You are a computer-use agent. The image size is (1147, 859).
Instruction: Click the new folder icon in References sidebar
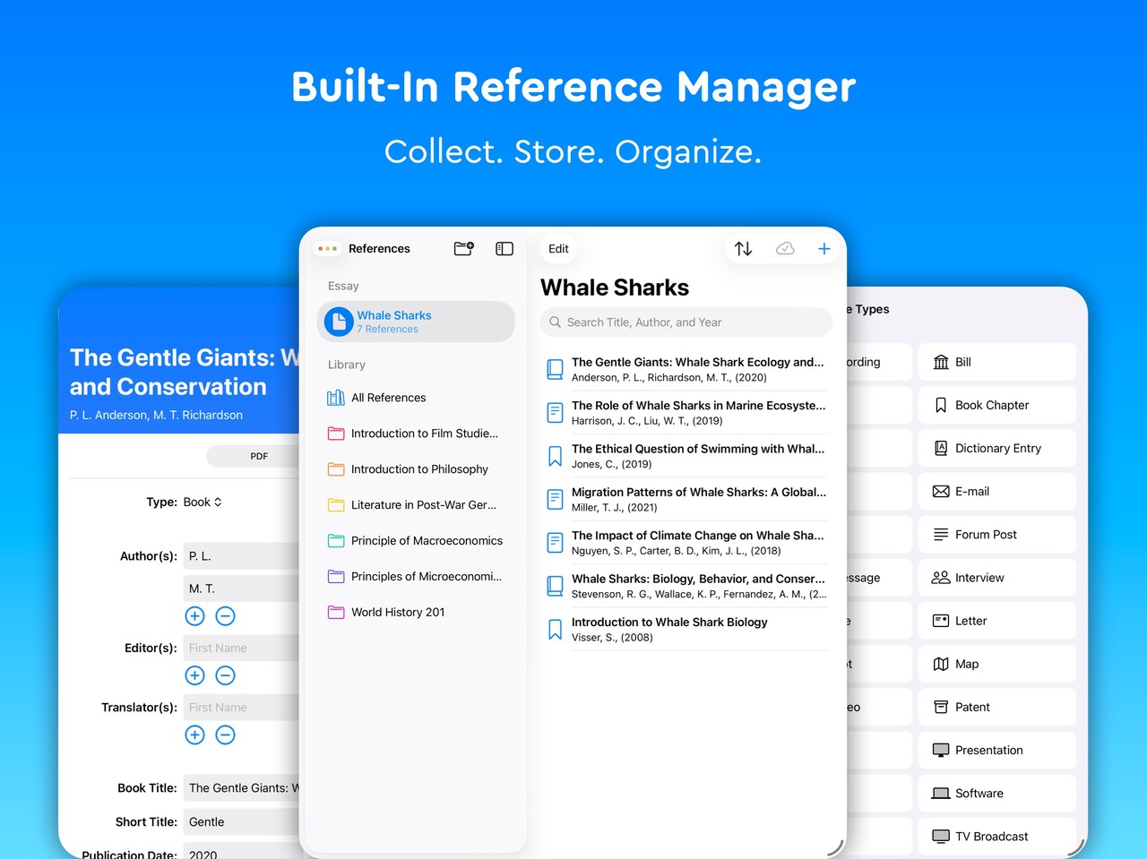point(463,249)
